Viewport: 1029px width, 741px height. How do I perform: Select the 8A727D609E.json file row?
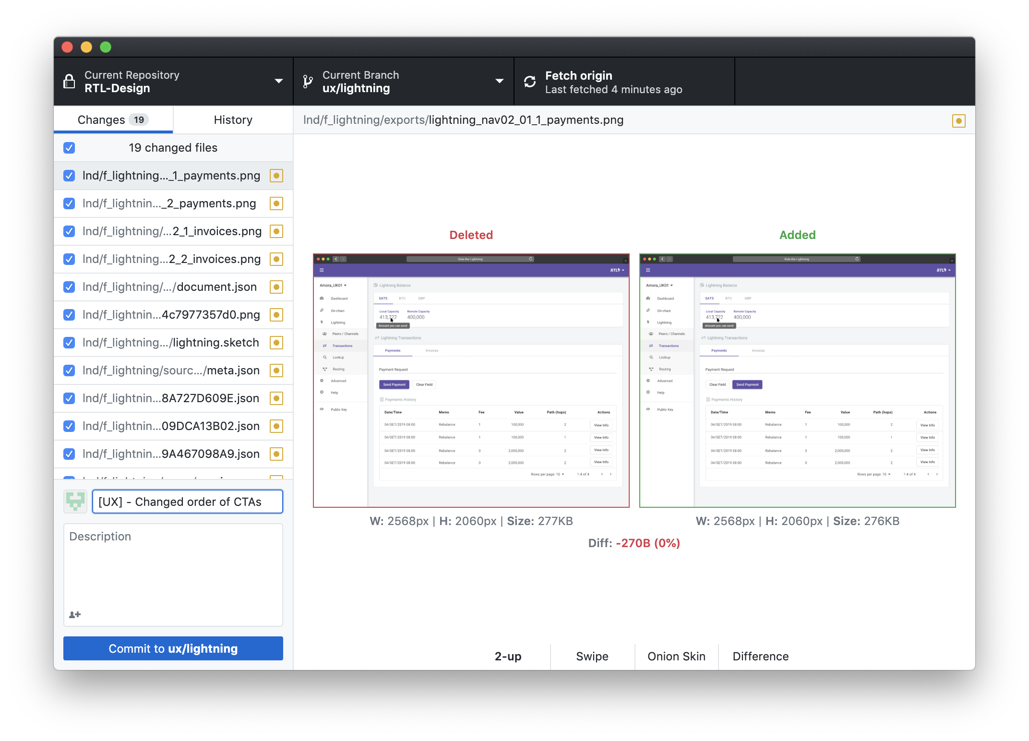[173, 398]
